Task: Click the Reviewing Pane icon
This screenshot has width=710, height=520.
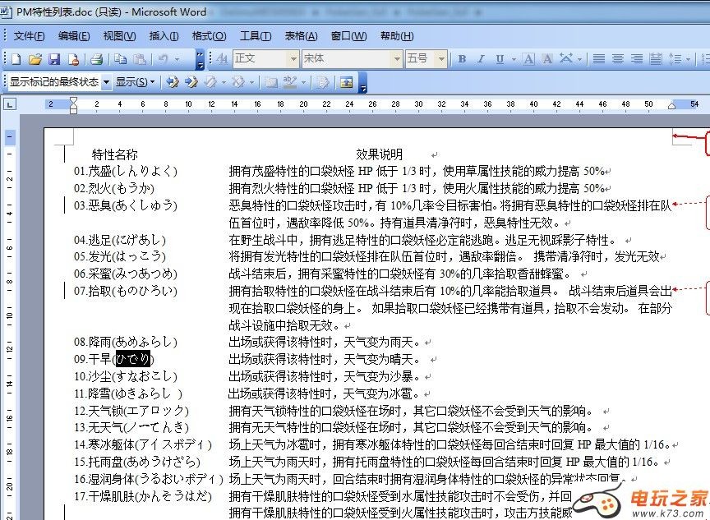Action: (346, 82)
